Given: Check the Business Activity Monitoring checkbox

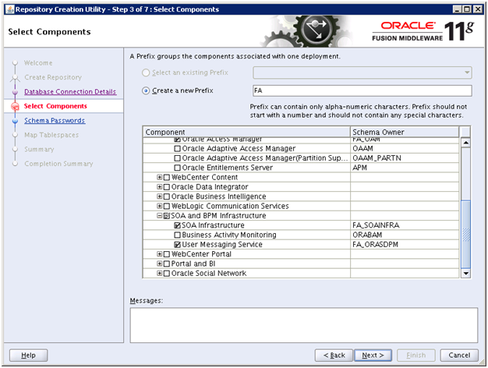Looking at the screenshot, I should (x=178, y=235).
